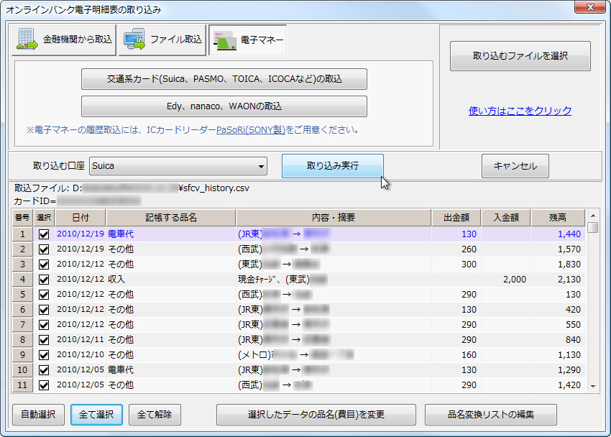
Task: Click the file transfer icon on ファイル取込 tab
Action: tap(133, 40)
